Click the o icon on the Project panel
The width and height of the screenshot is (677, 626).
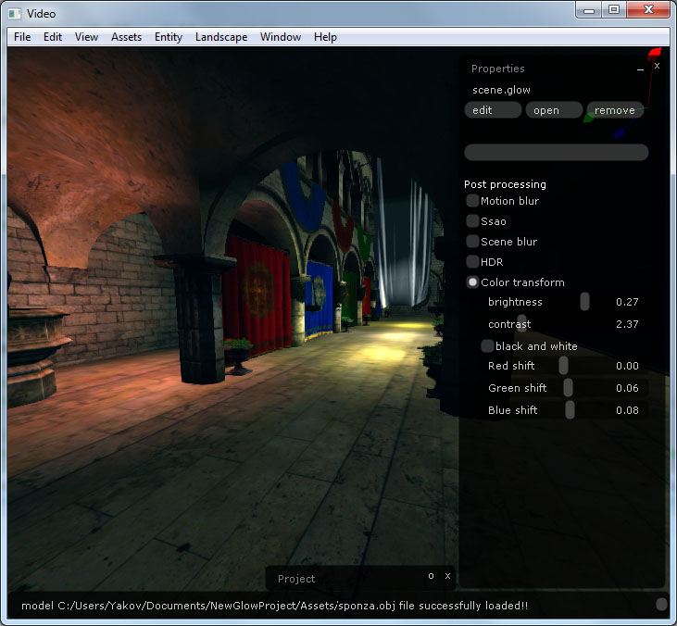click(431, 576)
